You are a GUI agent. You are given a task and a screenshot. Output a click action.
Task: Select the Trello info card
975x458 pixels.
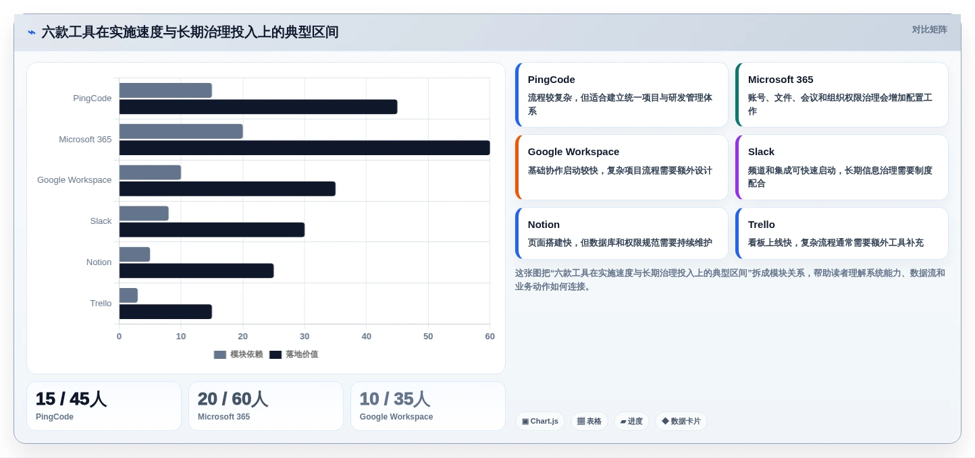click(x=841, y=233)
